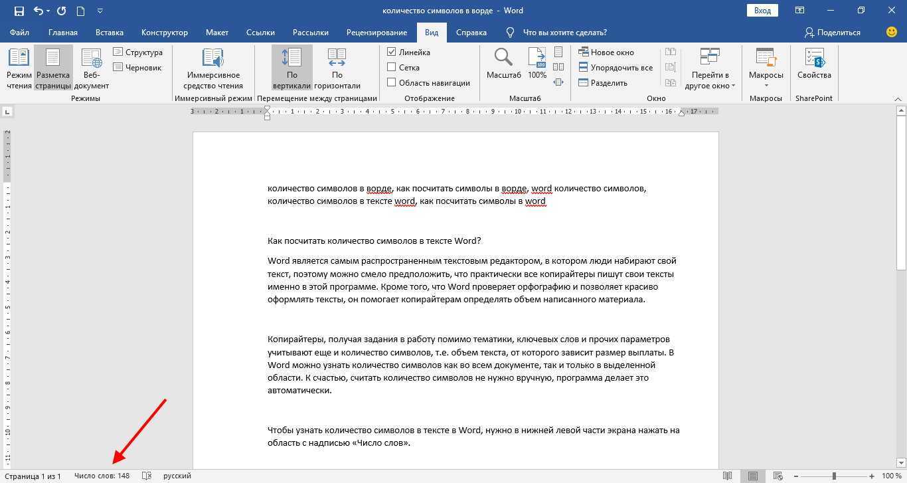907x483 pixels.
Task: Click the zoom level '100 %' in status bar
Action: point(891,476)
